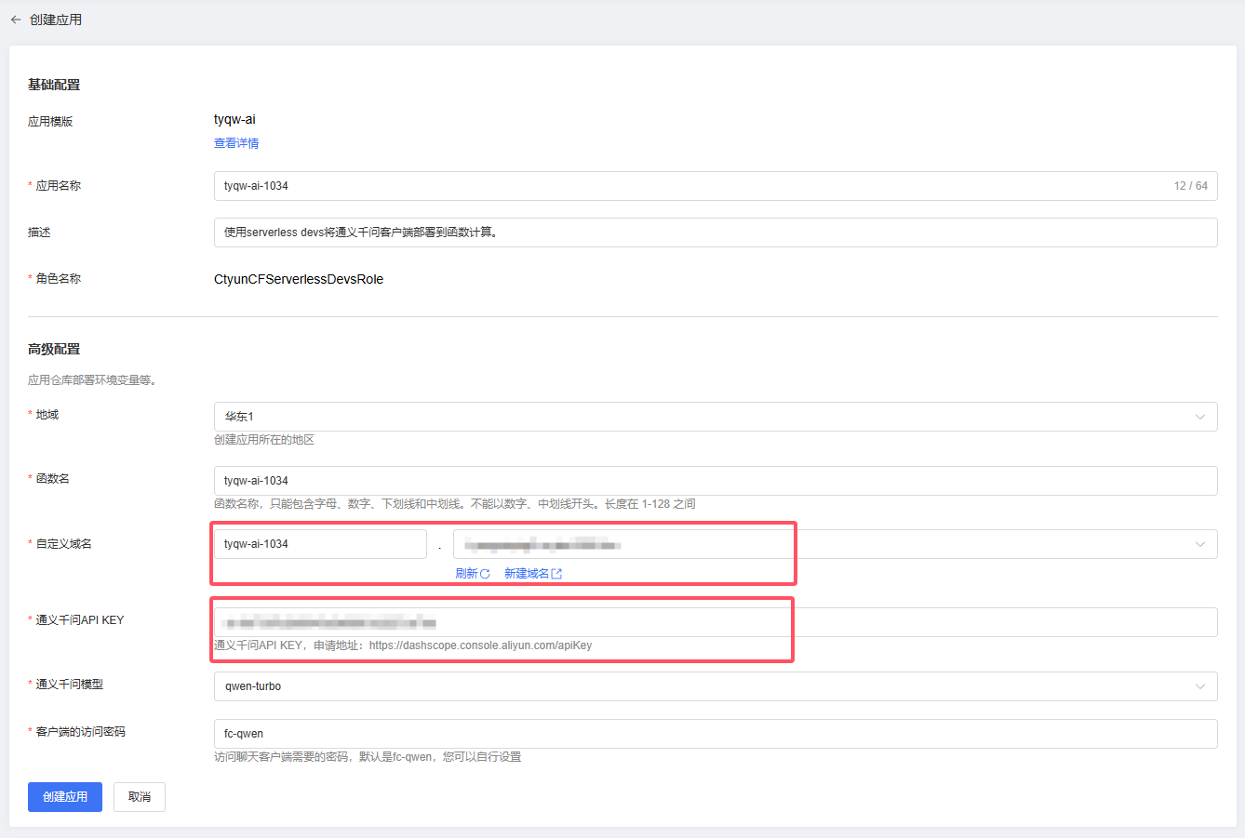Go back using the arrow beside 创建应用

pos(16,20)
